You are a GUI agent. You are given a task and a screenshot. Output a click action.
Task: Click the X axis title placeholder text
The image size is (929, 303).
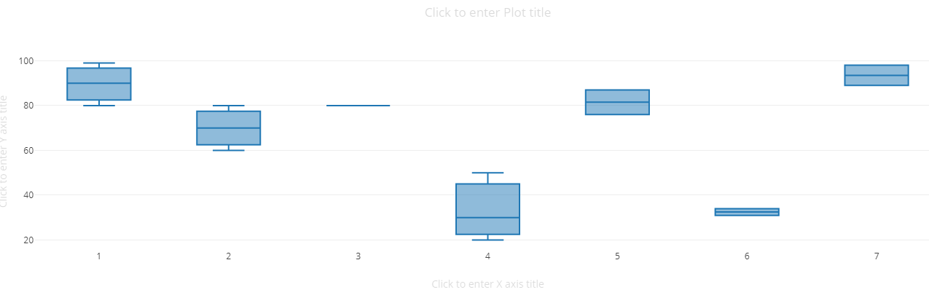487,284
